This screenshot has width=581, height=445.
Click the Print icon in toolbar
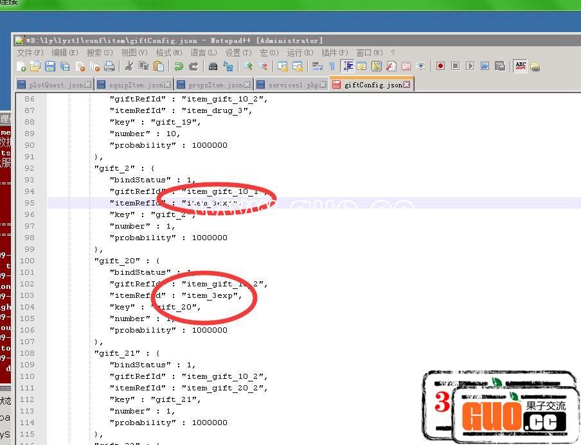click(109, 66)
